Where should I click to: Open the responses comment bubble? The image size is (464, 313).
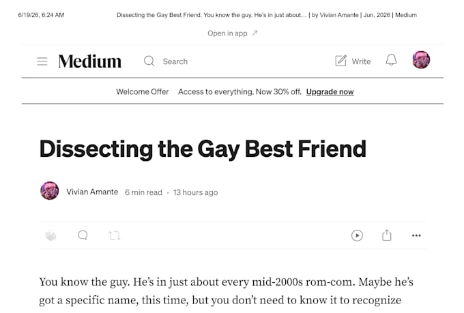[x=83, y=235]
